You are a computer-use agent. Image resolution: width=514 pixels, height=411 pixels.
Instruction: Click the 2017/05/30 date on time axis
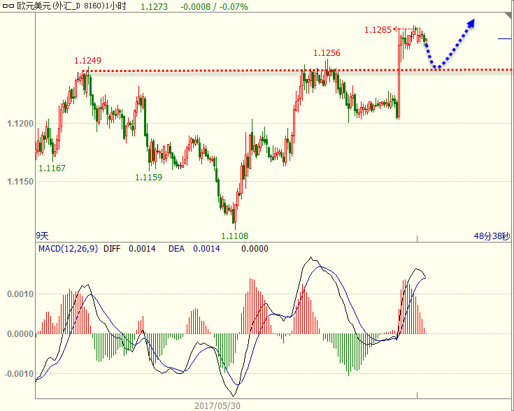[216, 405]
